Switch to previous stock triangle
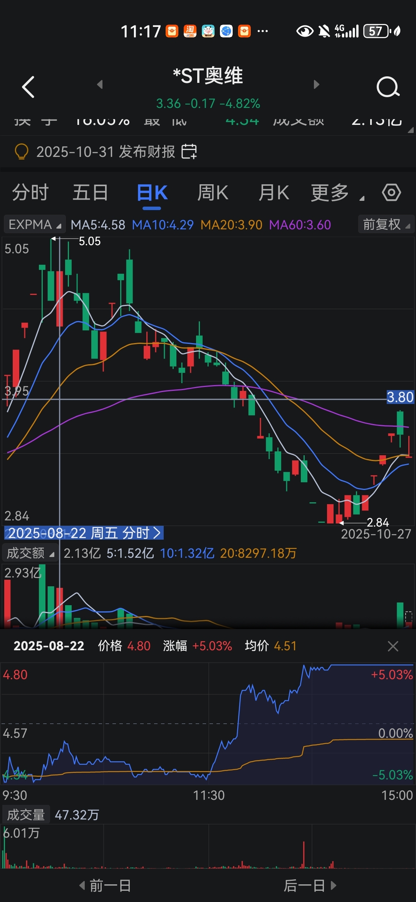The image size is (416, 902). coord(100,84)
